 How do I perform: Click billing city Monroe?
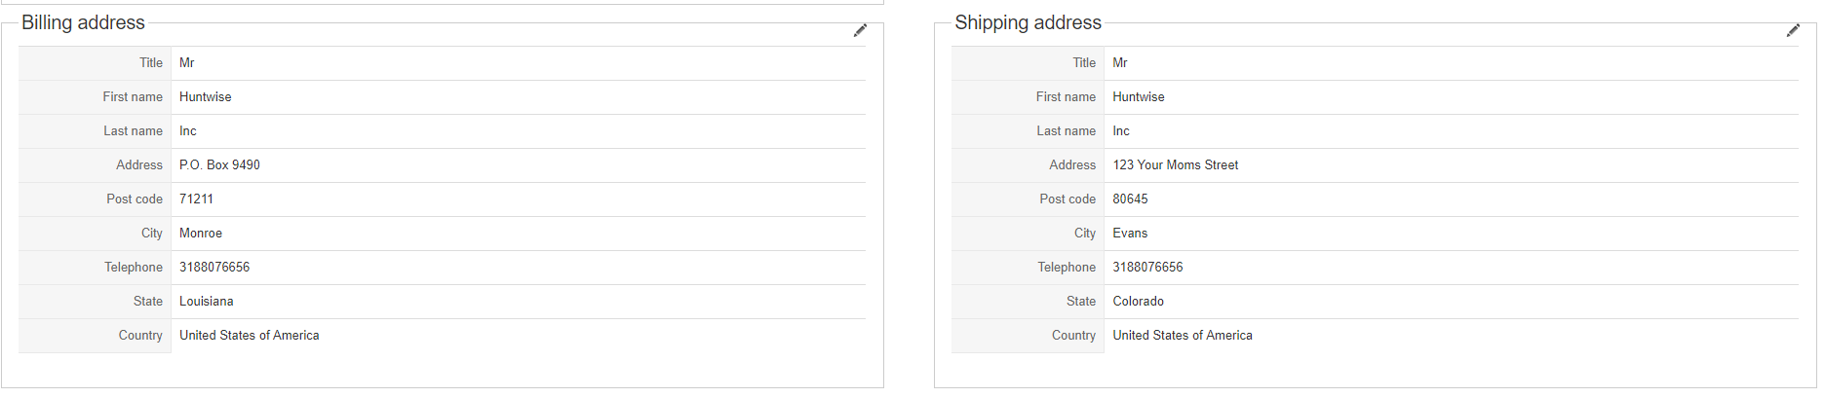pyautogui.click(x=201, y=234)
